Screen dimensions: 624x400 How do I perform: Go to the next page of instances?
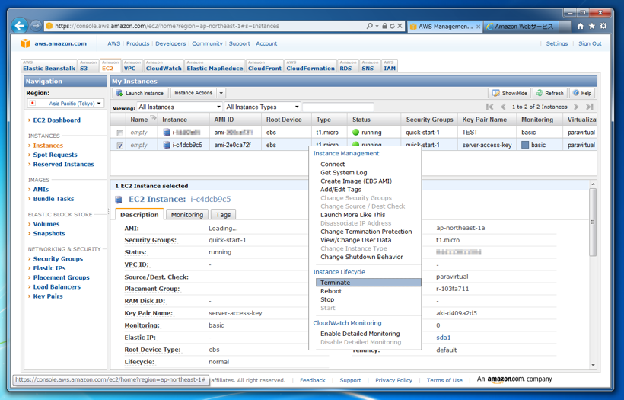pyautogui.click(x=576, y=107)
